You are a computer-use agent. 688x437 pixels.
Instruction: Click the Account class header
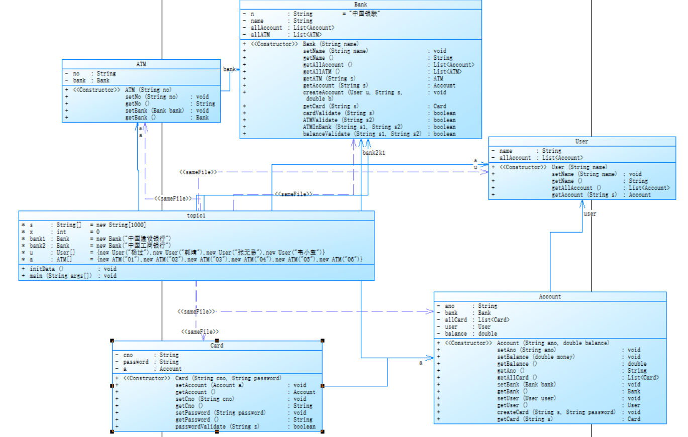tap(550, 297)
